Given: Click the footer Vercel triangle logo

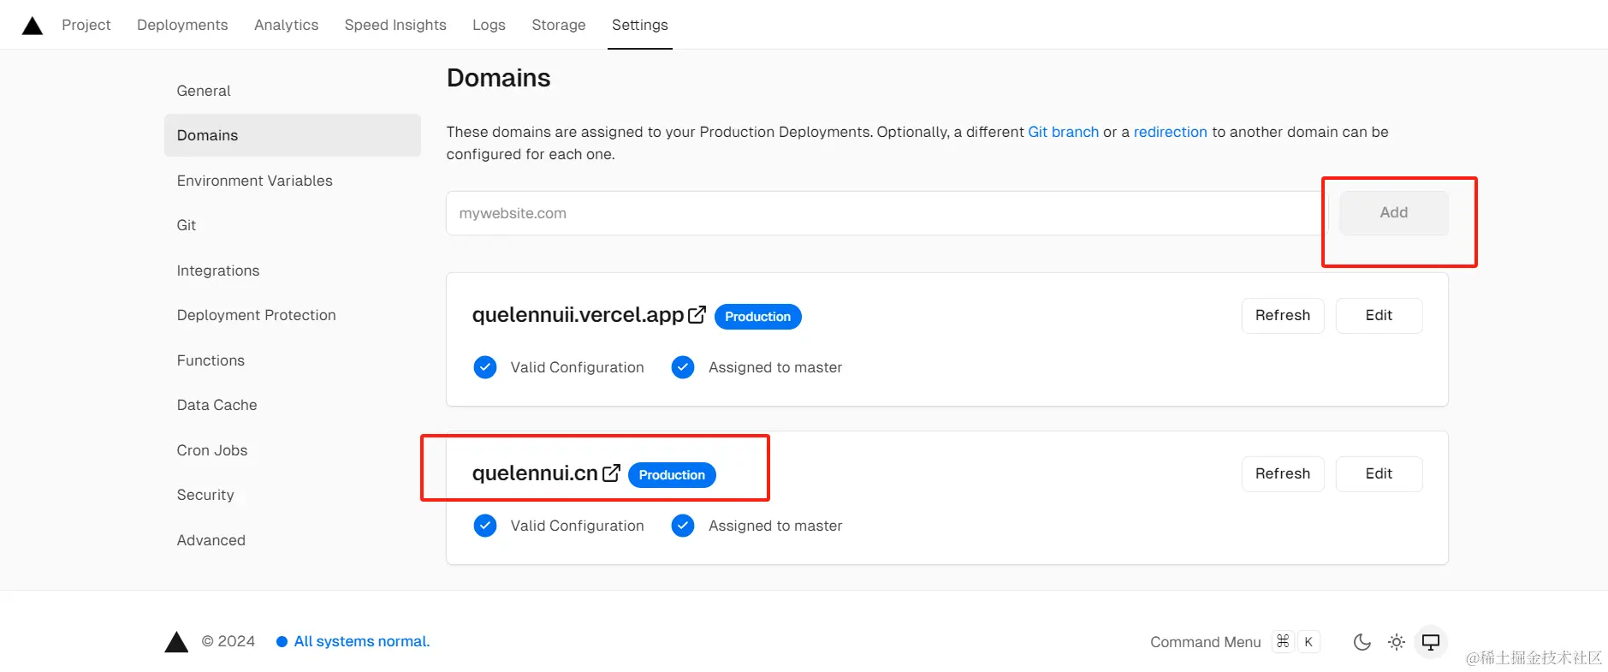Looking at the screenshot, I should (x=176, y=642).
